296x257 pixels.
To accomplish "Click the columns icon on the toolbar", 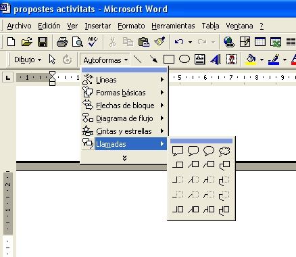I will [291, 42].
